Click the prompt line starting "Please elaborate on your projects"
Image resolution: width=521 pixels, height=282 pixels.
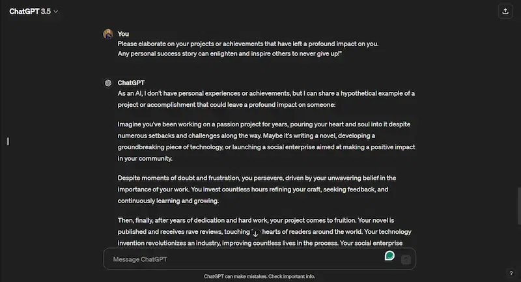pos(247,44)
